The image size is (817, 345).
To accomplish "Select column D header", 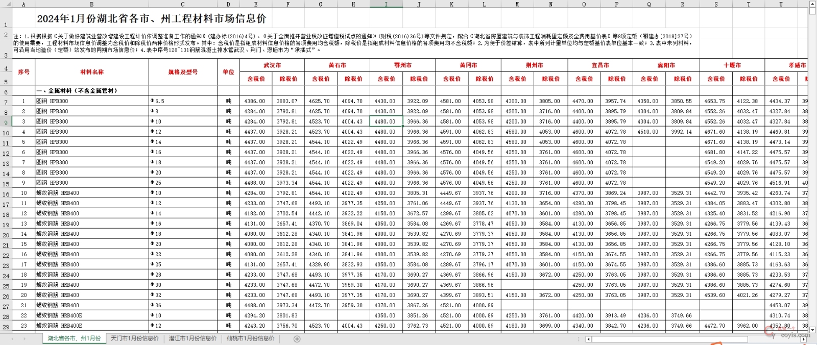I will coord(228,4).
